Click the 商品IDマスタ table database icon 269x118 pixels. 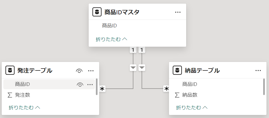click(x=97, y=12)
